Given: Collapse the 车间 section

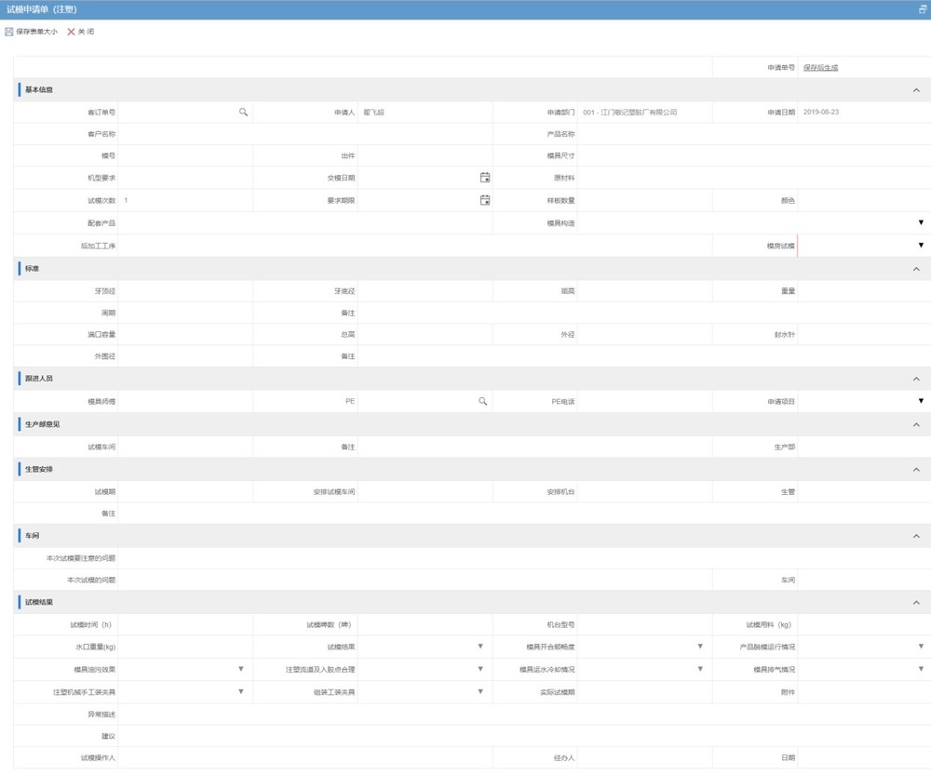Looking at the screenshot, I should [916, 537].
